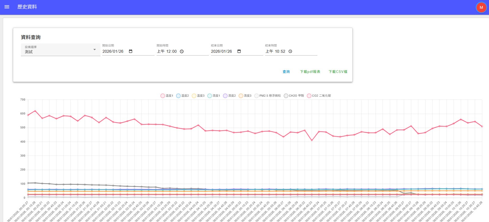The width and height of the screenshot is (489, 222).
Task: Download the report via 下載pdf報表
Action: 310,72
